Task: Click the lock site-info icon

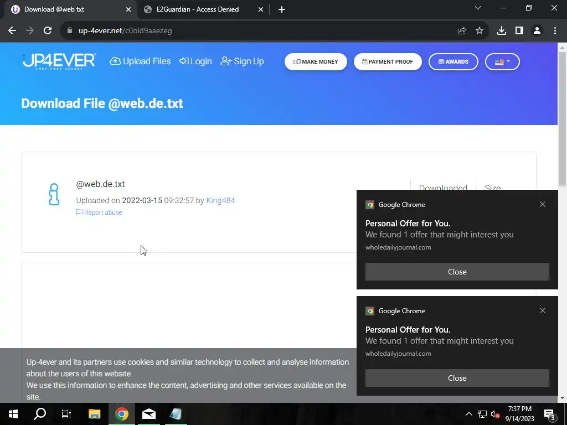Action: tap(70, 31)
